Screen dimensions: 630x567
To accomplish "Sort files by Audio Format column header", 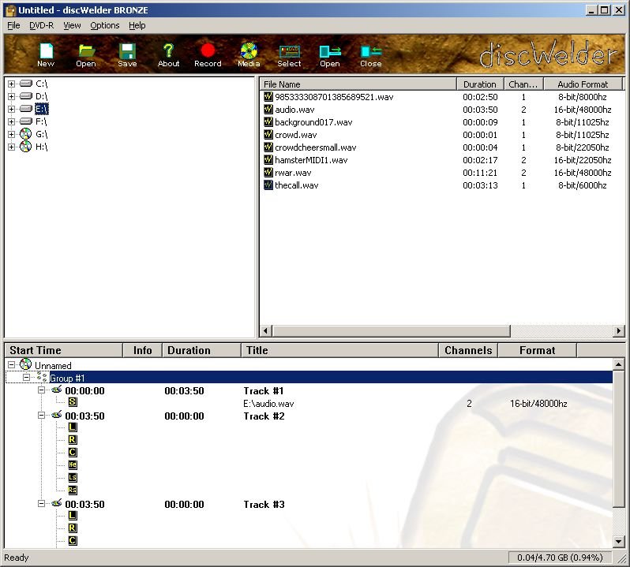I will 583,84.
